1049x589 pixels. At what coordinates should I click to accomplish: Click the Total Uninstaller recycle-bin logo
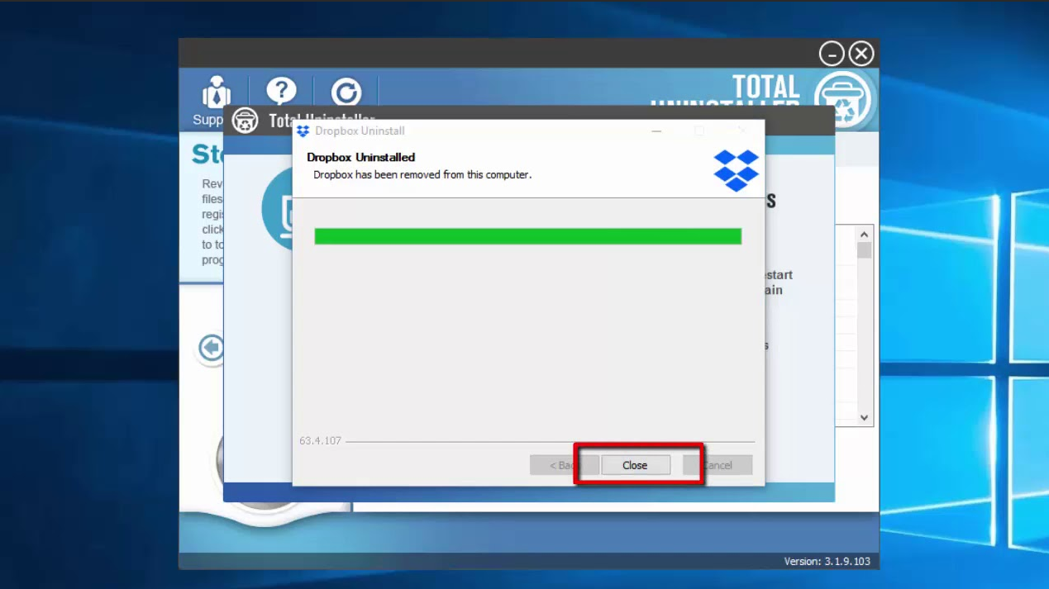coord(842,97)
